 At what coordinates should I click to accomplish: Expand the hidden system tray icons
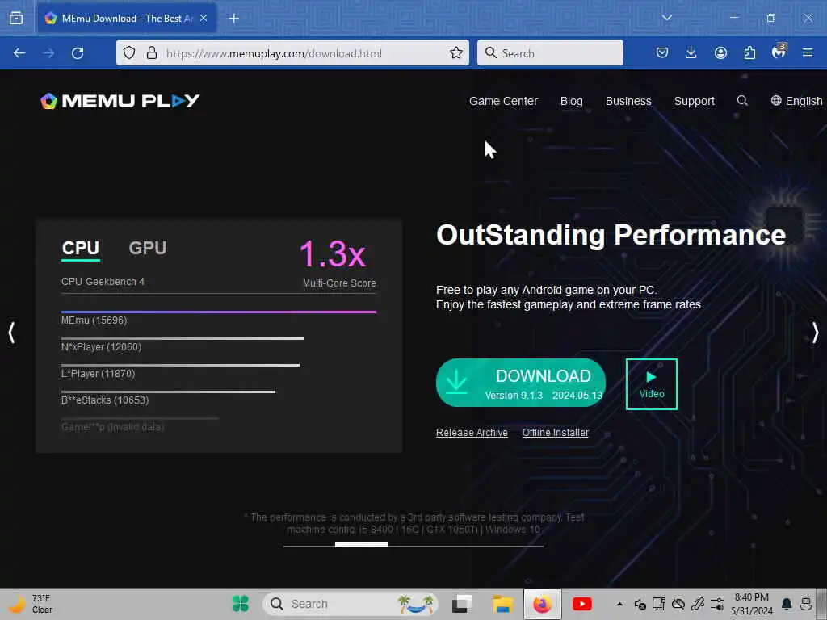point(619,604)
